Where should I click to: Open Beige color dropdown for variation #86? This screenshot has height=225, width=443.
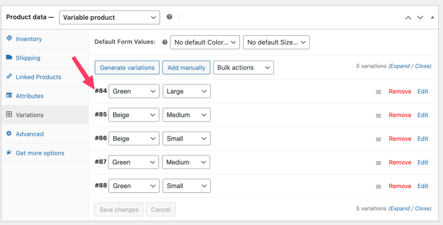tap(134, 139)
